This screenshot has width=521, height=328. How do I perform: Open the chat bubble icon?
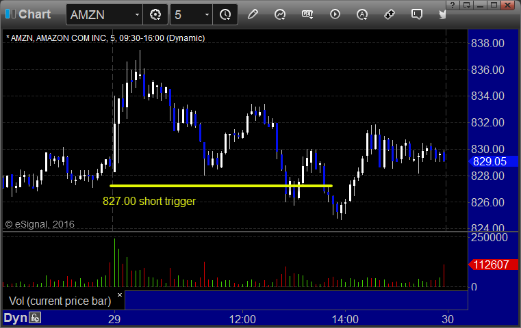coord(417,14)
